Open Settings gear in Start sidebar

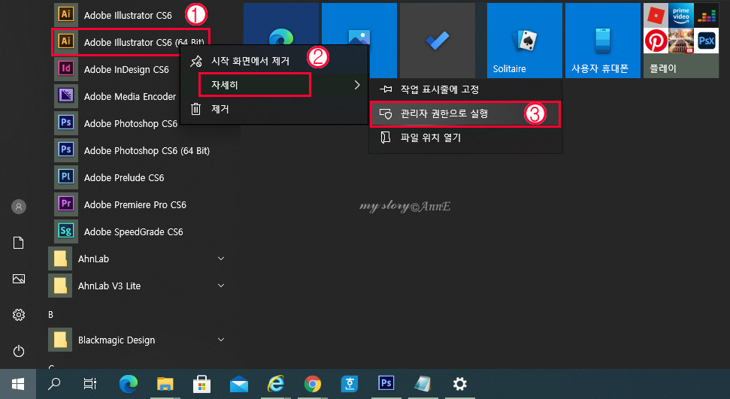coord(19,315)
